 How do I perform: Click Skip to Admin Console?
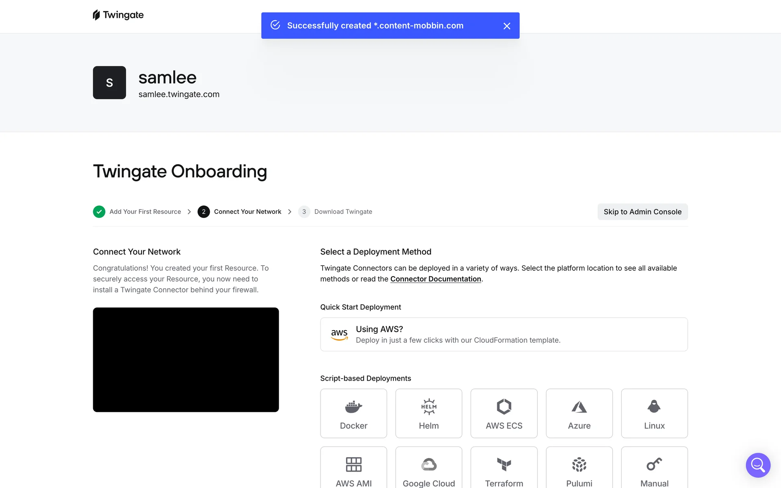point(642,212)
